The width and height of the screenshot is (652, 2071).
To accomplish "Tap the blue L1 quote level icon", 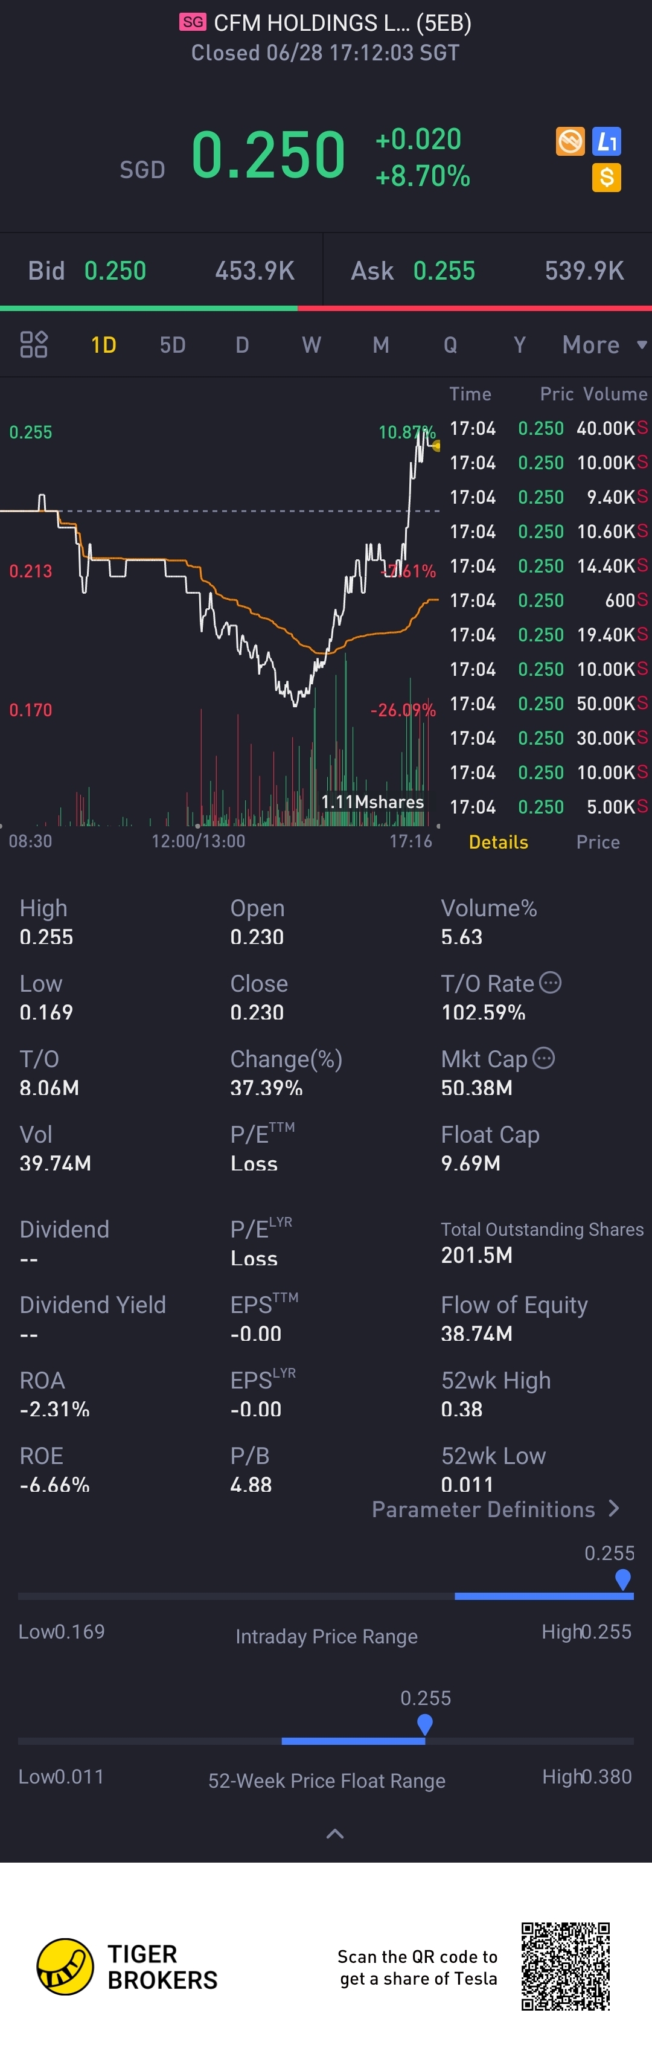I will tap(606, 141).
